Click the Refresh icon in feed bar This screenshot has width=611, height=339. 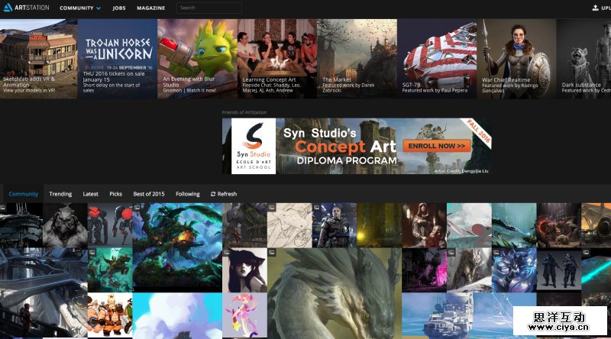pos(213,194)
